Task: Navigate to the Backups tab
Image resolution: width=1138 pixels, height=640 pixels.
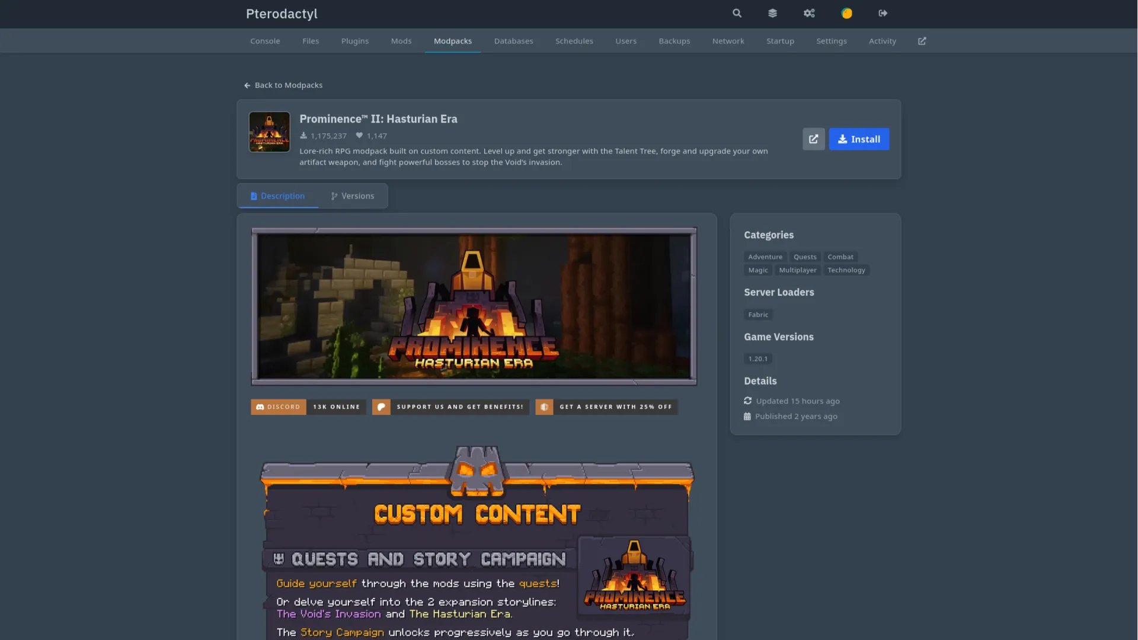Action: click(674, 41)
